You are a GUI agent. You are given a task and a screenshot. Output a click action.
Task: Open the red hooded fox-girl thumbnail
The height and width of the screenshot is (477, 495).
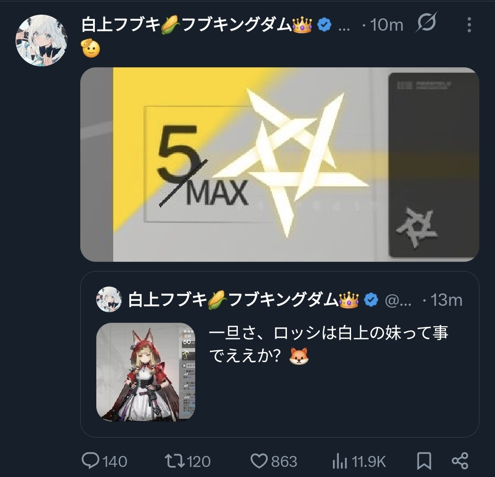(146, 372)
